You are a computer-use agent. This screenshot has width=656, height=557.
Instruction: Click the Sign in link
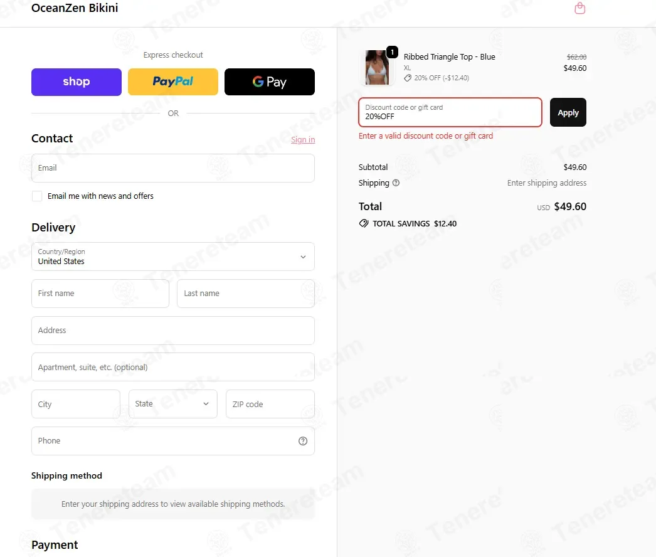point(303,140)
